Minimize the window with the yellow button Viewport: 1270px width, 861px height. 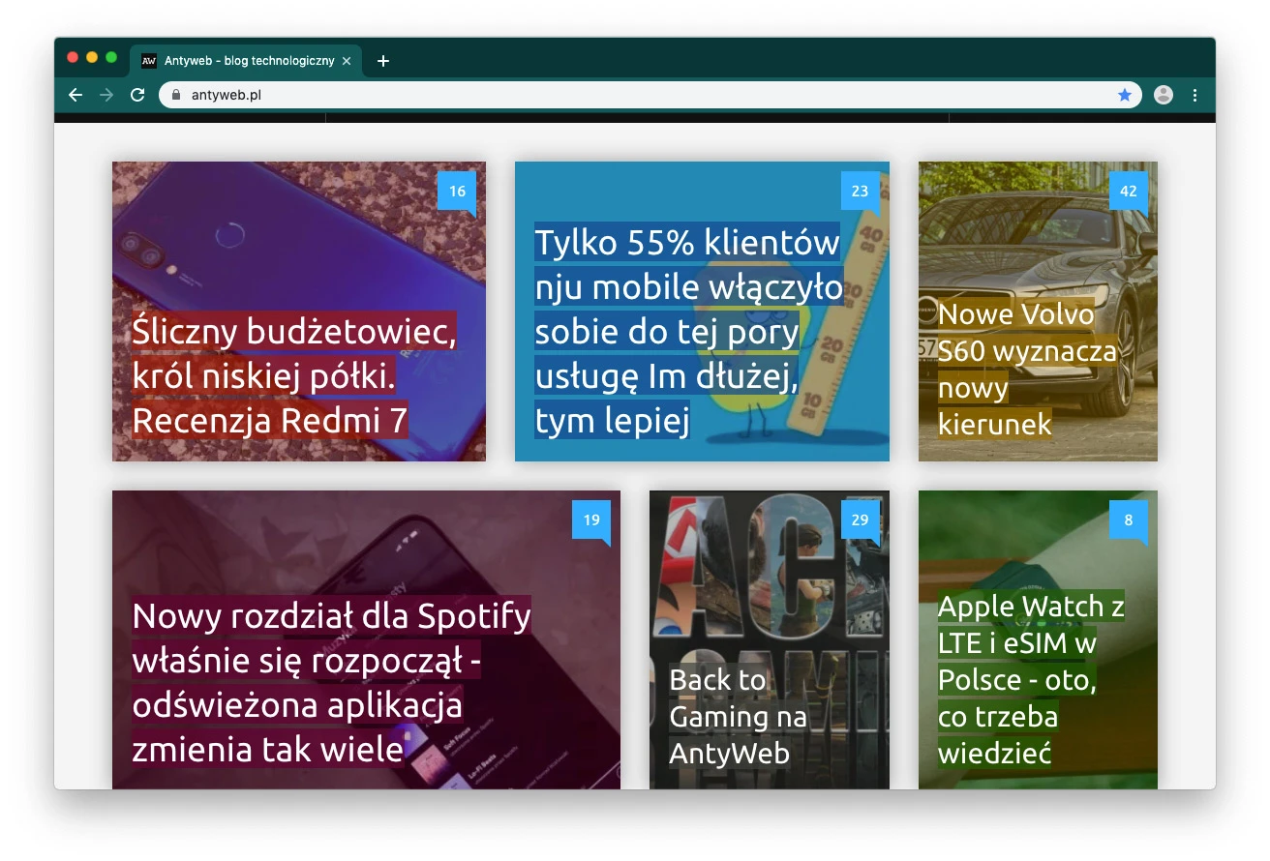coord(92,58)
